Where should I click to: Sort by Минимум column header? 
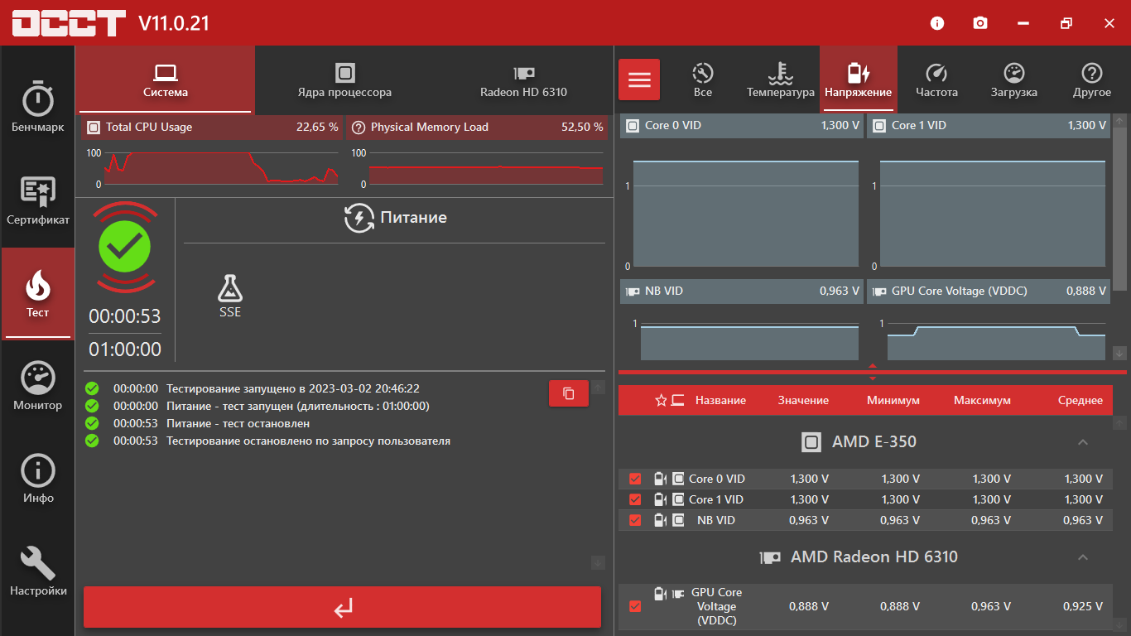[x=893, y=400]
